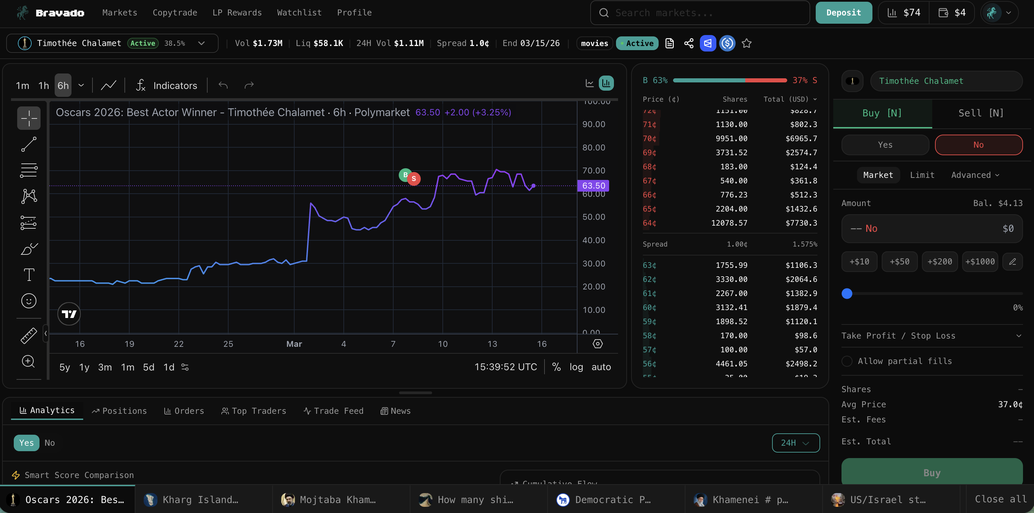
Task: Toggle log scale on chart
Action: click(576, 367)
